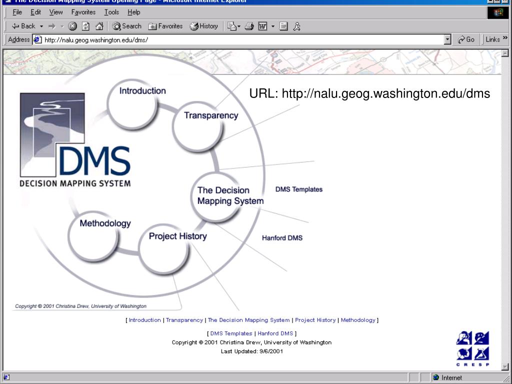Click the Discuss toolbar icon
Viewport: 512px width, 384px height.
click(x=283, y=26)
